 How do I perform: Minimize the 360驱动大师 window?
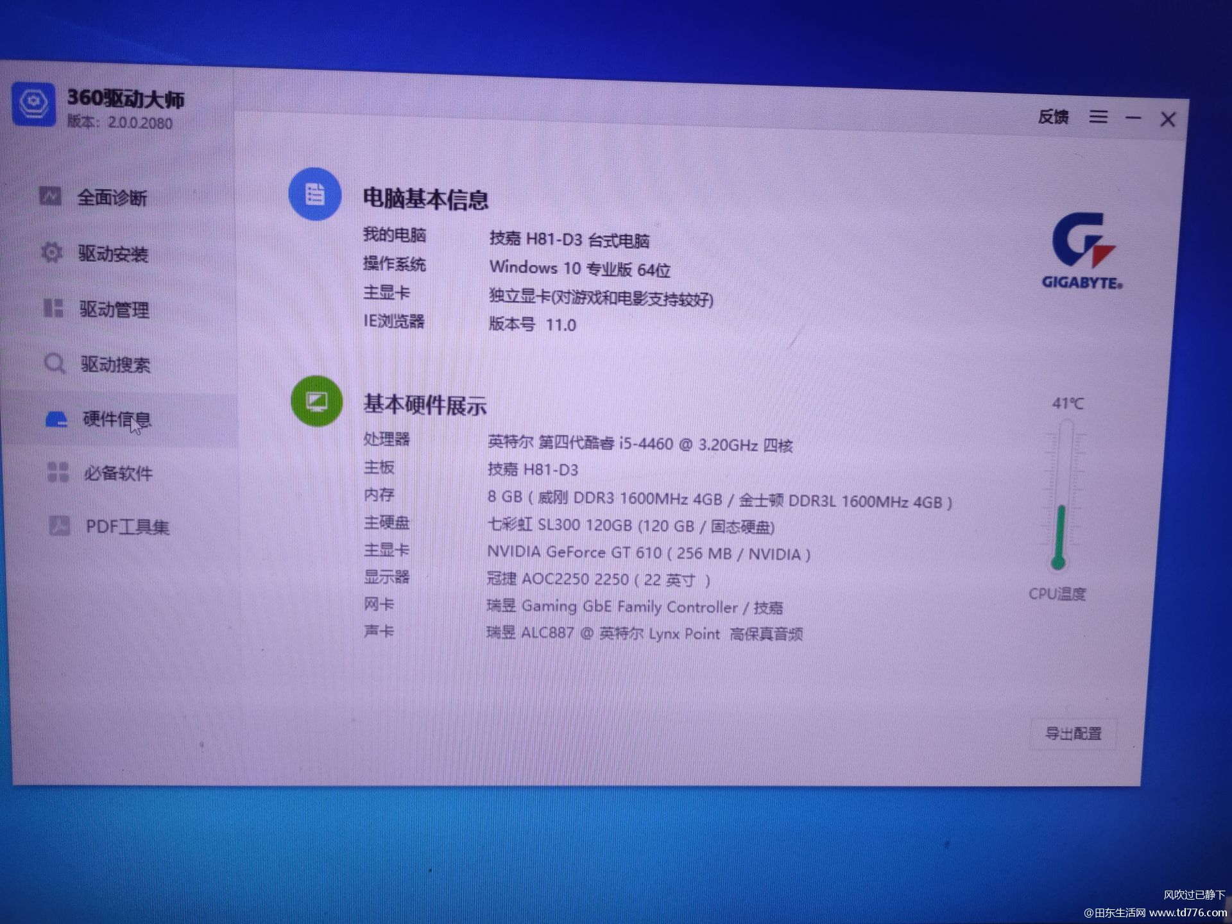coord(1133,118)
